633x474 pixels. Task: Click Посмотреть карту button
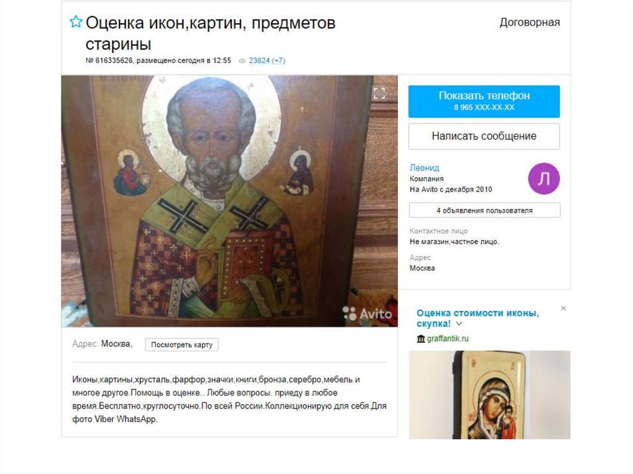pos(182,345)
